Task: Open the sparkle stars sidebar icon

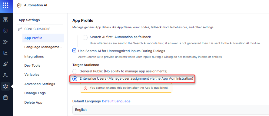Action: point(5,42)
